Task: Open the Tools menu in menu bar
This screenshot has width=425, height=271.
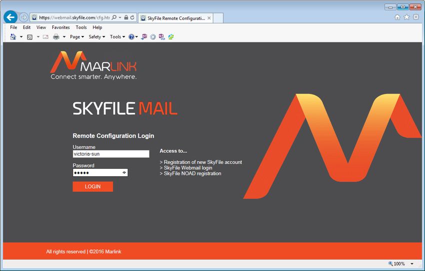Action: pos(81,27)
